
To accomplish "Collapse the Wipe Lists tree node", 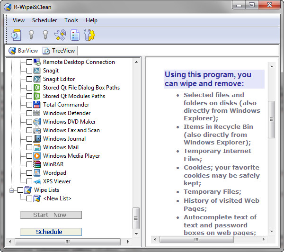I will (x=12, y=190).
